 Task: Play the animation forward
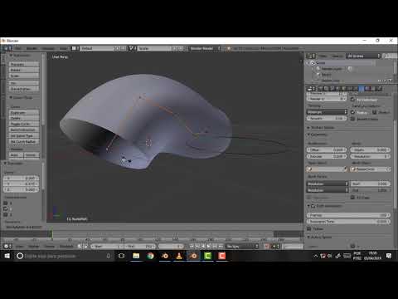pos(209,246)
